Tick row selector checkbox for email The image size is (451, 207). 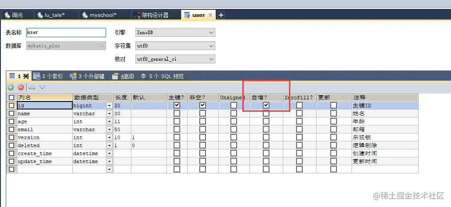(x=11, y=129)
